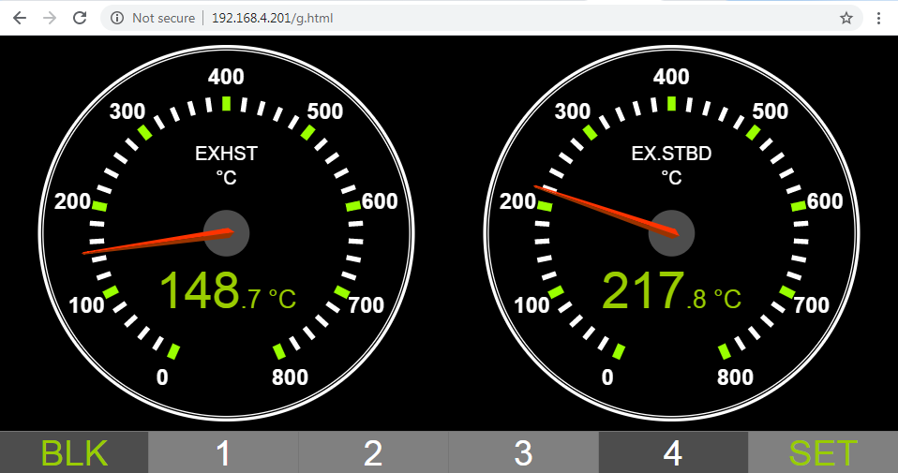Open the SET settings button
The height and width of the screenshot is (473, 898).
coord(823,452)
